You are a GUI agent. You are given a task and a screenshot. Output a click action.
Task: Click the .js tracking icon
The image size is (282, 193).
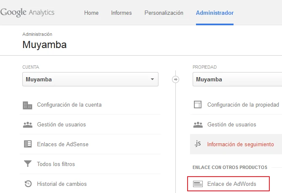tap(197, 144)
